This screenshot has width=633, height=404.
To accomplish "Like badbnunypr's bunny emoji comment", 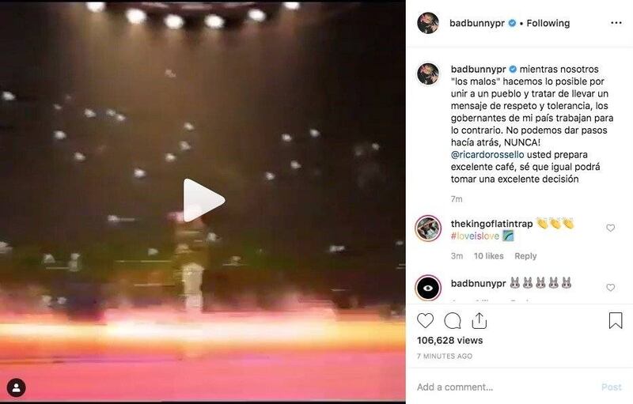I will 610,287.
